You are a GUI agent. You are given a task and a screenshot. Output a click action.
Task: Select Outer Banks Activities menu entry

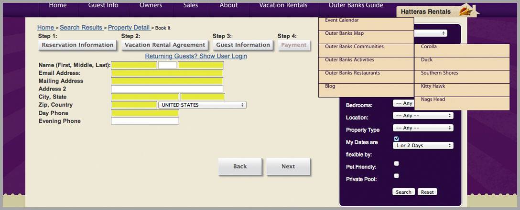click(x=366, y=64)
